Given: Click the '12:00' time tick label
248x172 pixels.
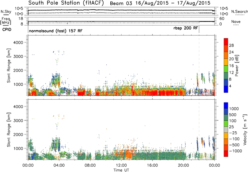Looking at the screenshot, I should point(121,165).
